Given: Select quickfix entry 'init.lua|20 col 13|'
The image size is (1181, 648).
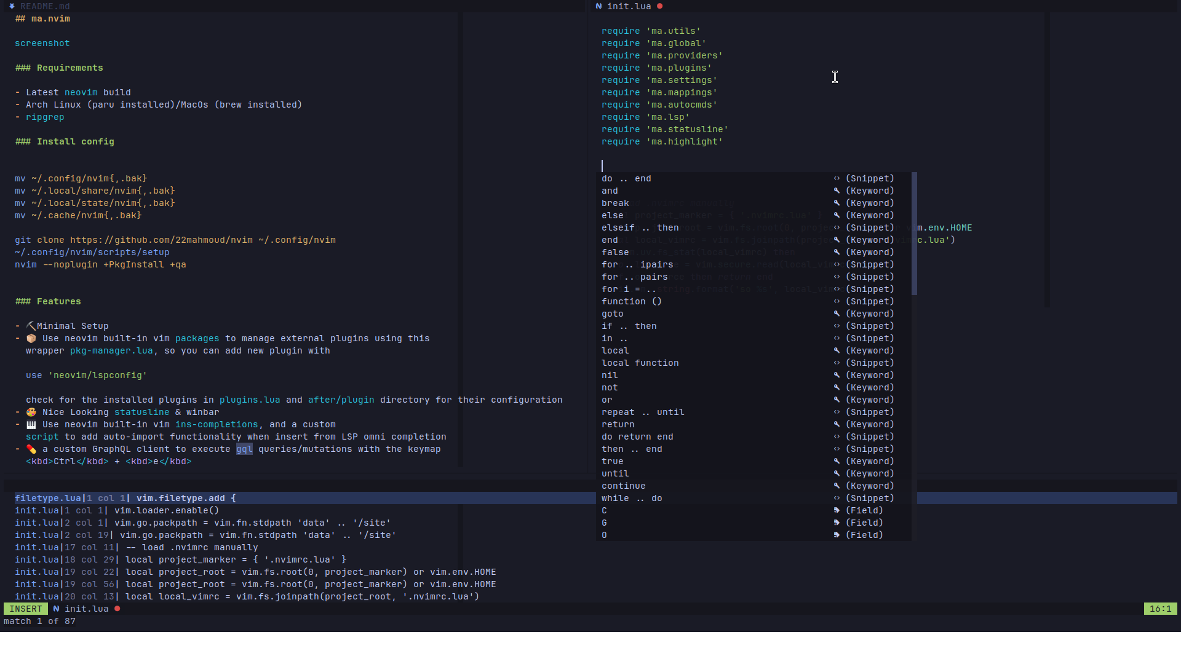Looking at the screenshot, I should click(247, 596).
